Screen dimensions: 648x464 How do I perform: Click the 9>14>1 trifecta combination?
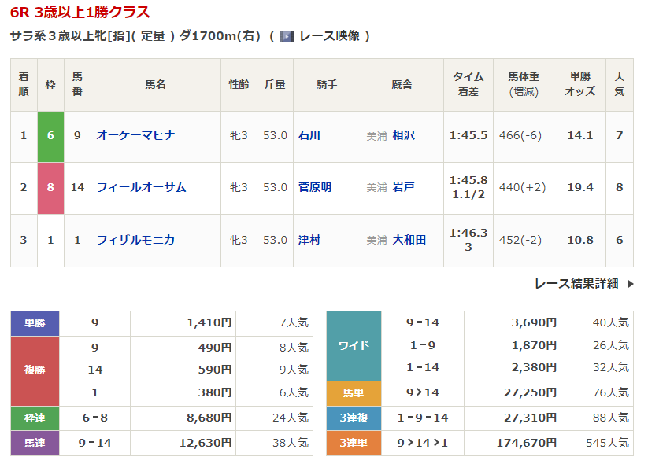point(422,443)
